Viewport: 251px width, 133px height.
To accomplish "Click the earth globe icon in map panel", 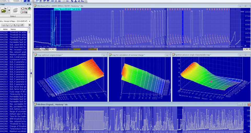I will tap(30, 8).
